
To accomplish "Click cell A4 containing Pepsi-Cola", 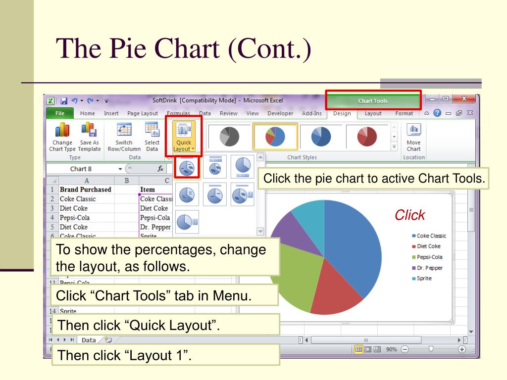I will point(86,218).
